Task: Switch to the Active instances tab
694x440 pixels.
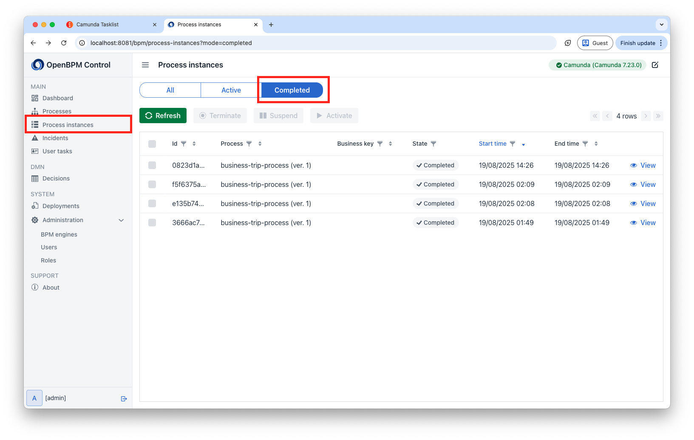Action: tap(231, 90)
